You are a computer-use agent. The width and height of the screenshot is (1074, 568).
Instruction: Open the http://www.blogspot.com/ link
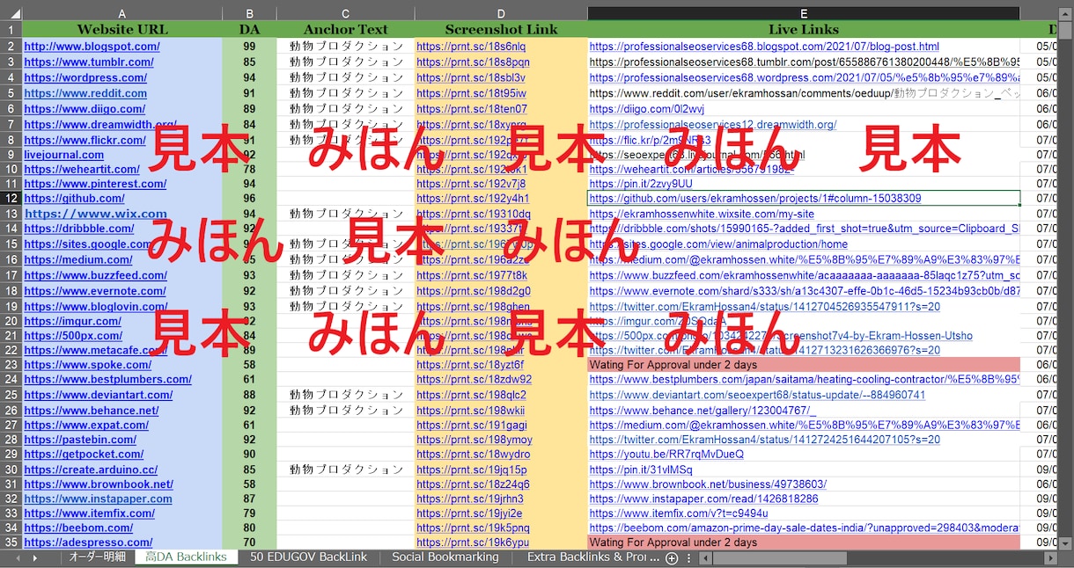(92, 47)
